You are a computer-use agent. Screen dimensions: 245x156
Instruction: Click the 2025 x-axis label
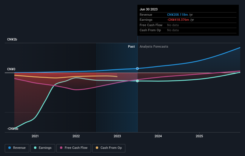tap(199, 136)
